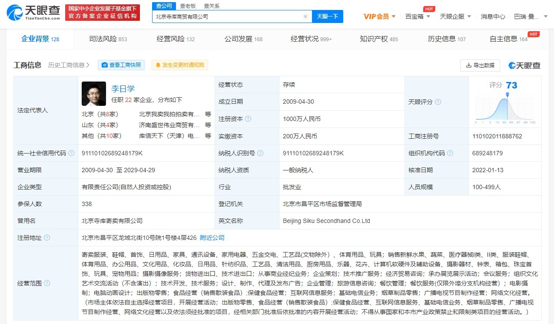The width and height of the screenshot is (554, 324).
Task: Open the 自主信息 tab
Action: (x=508, y=39)
